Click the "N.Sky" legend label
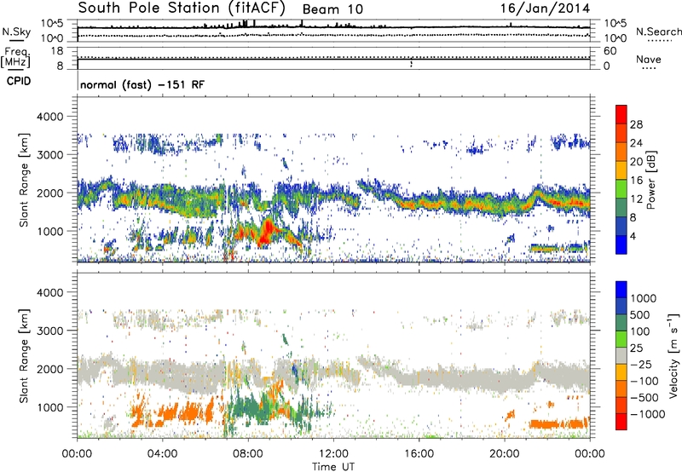The height and width of the screenshot is (472, 682). tap(16, 32)
